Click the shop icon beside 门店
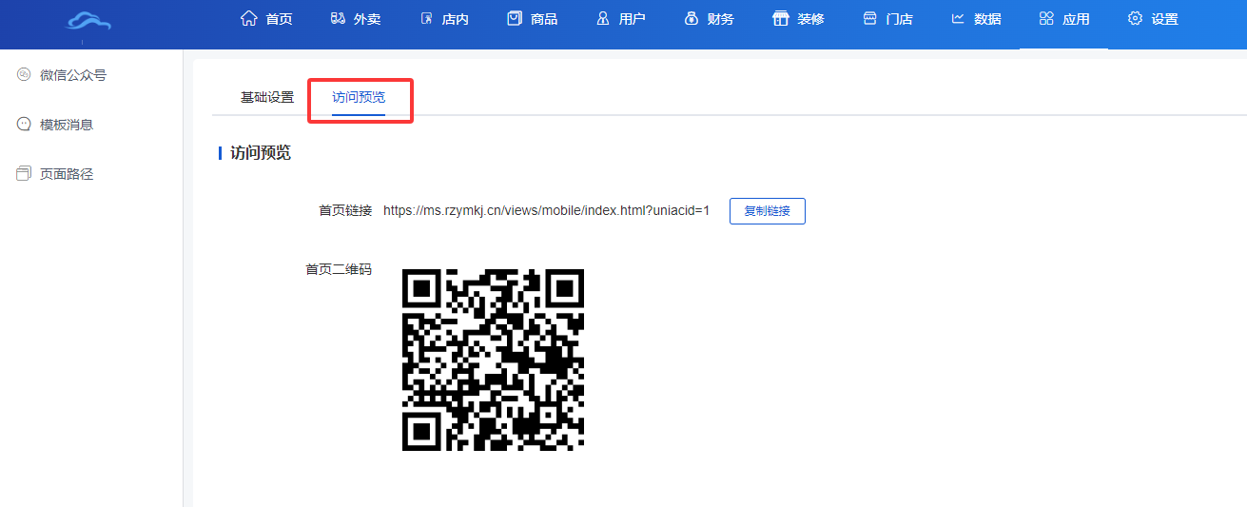The image size is (1247, 507). click(x=869, y=18)
